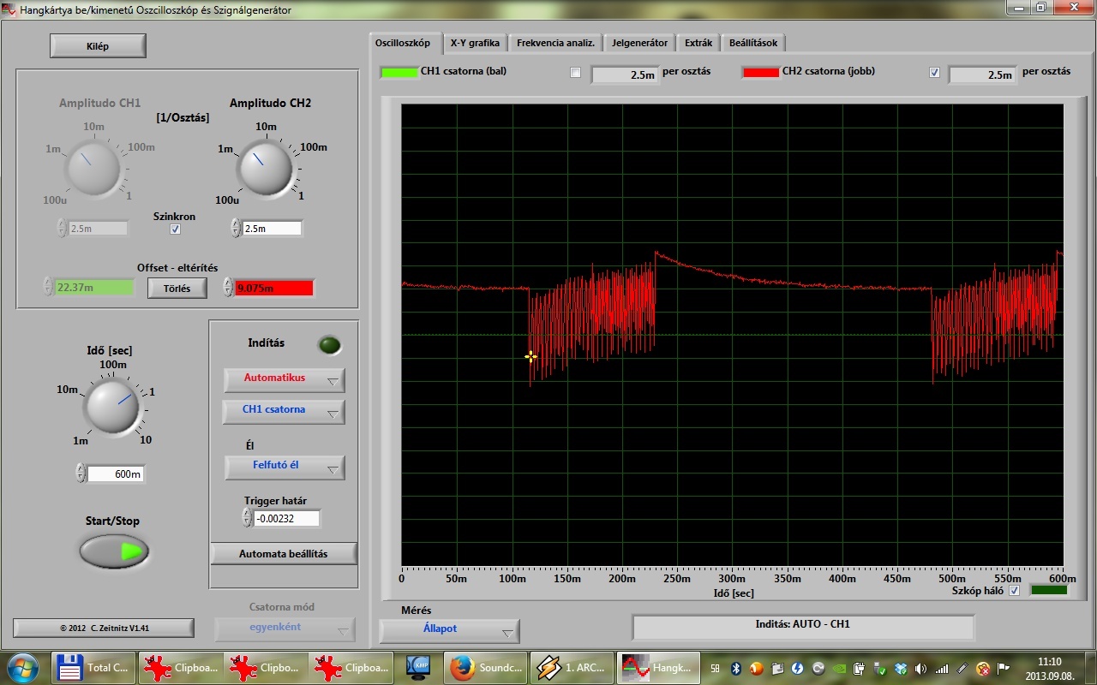This screenshot has height=685, width=1097.
Task: Uncheck the Szinkron checkbox
Action: (176, 229)
